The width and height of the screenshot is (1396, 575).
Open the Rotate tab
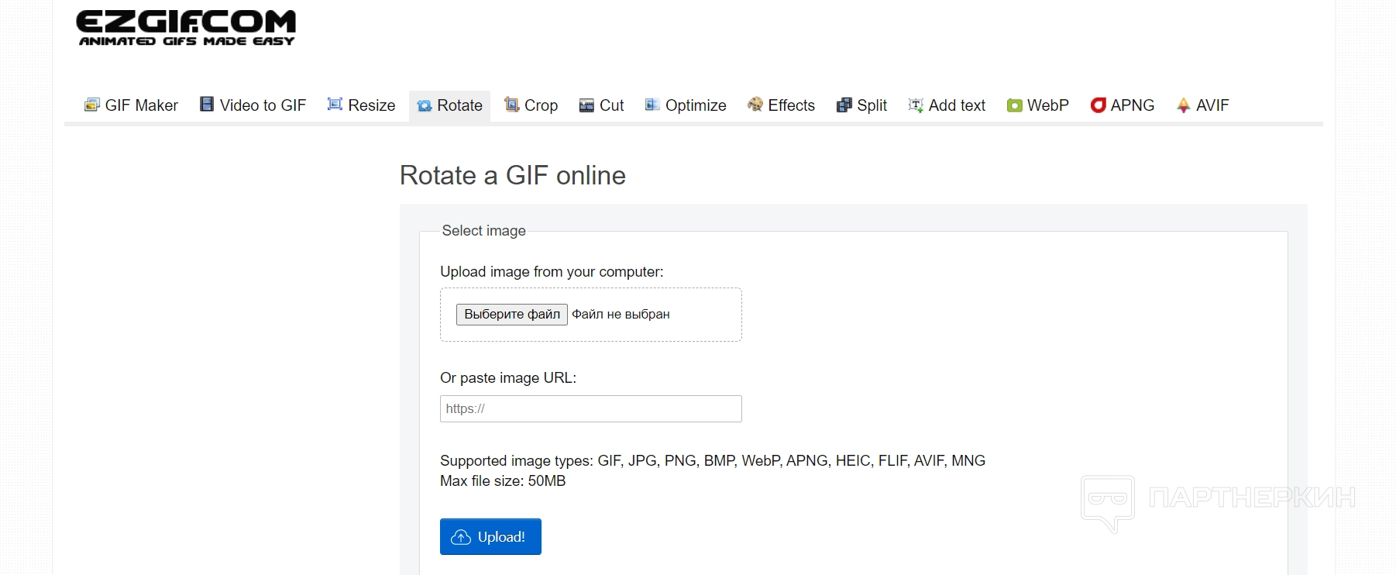(450, 105)
